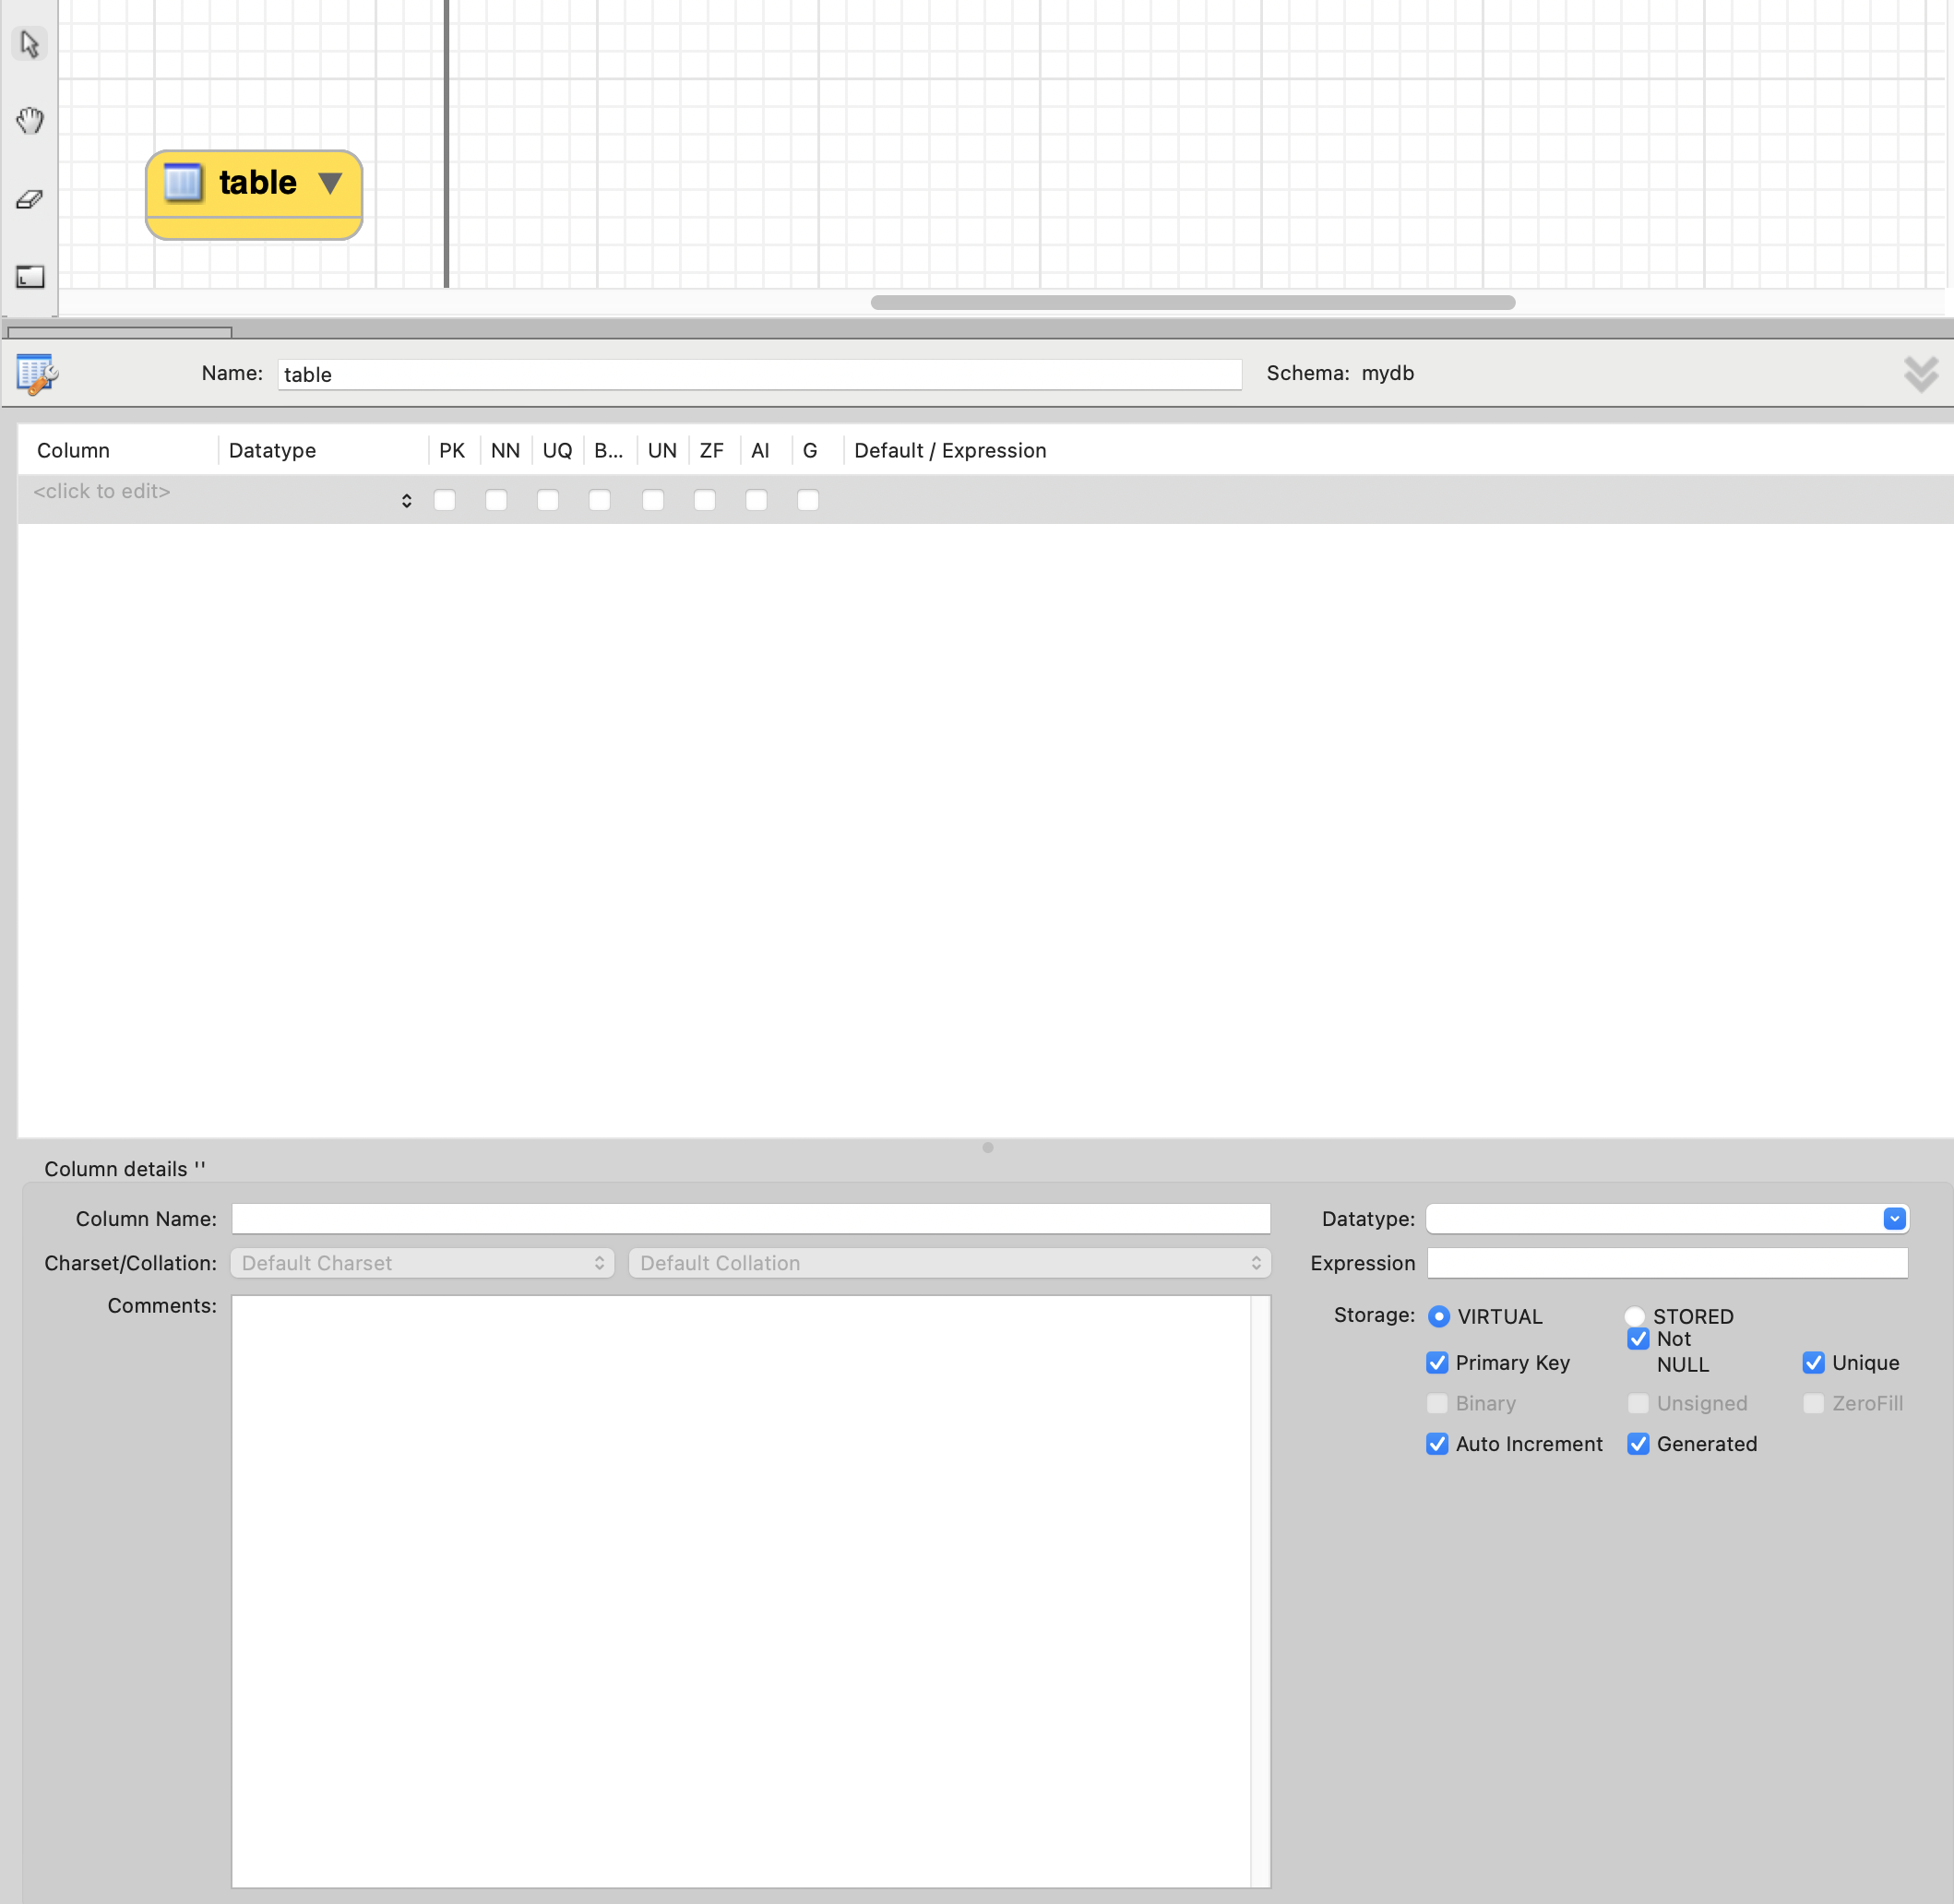Select the layer tool icon
The image size is (1954, 1904).
coord(30,277)
